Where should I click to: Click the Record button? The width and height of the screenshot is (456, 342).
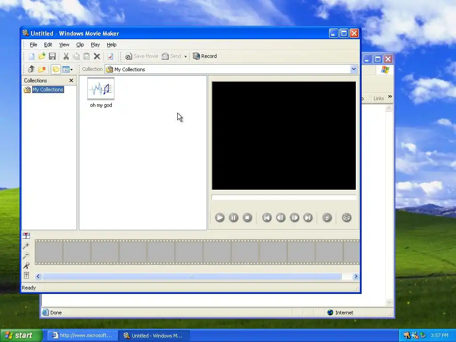click(205, 56)
